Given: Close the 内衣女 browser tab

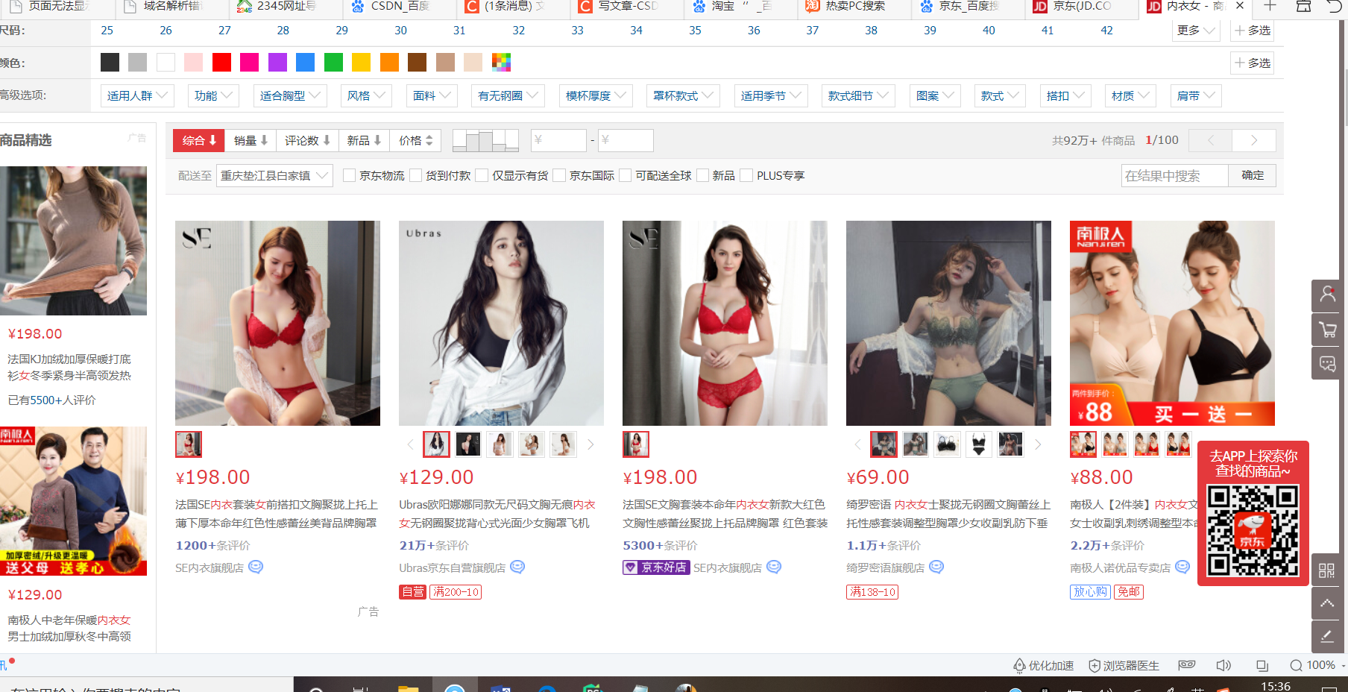Looking at the screenshot, I should click(x=1239, y=6).
